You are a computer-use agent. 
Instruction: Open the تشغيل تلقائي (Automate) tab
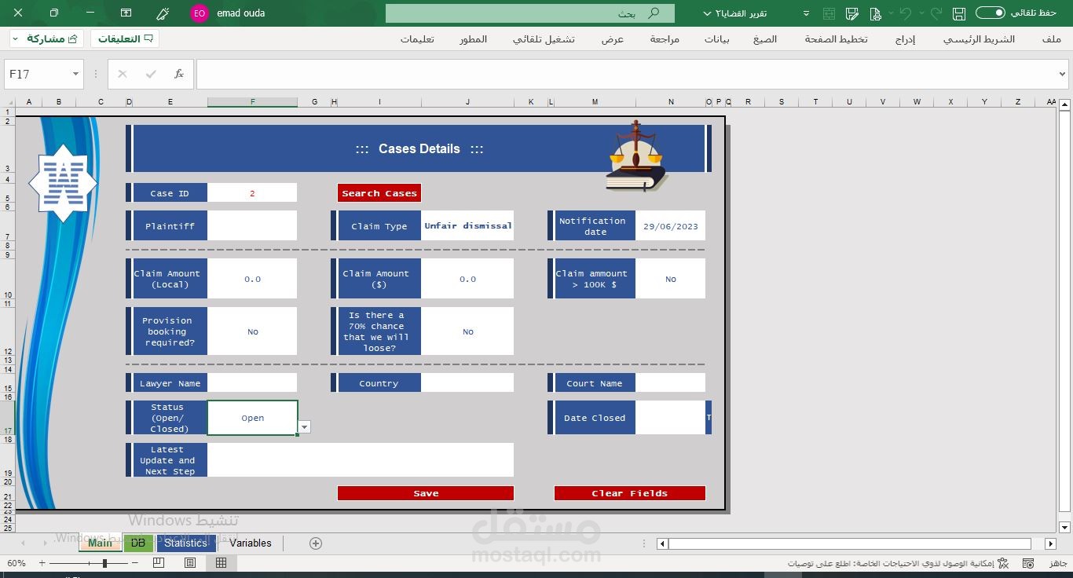click(544, 39)
